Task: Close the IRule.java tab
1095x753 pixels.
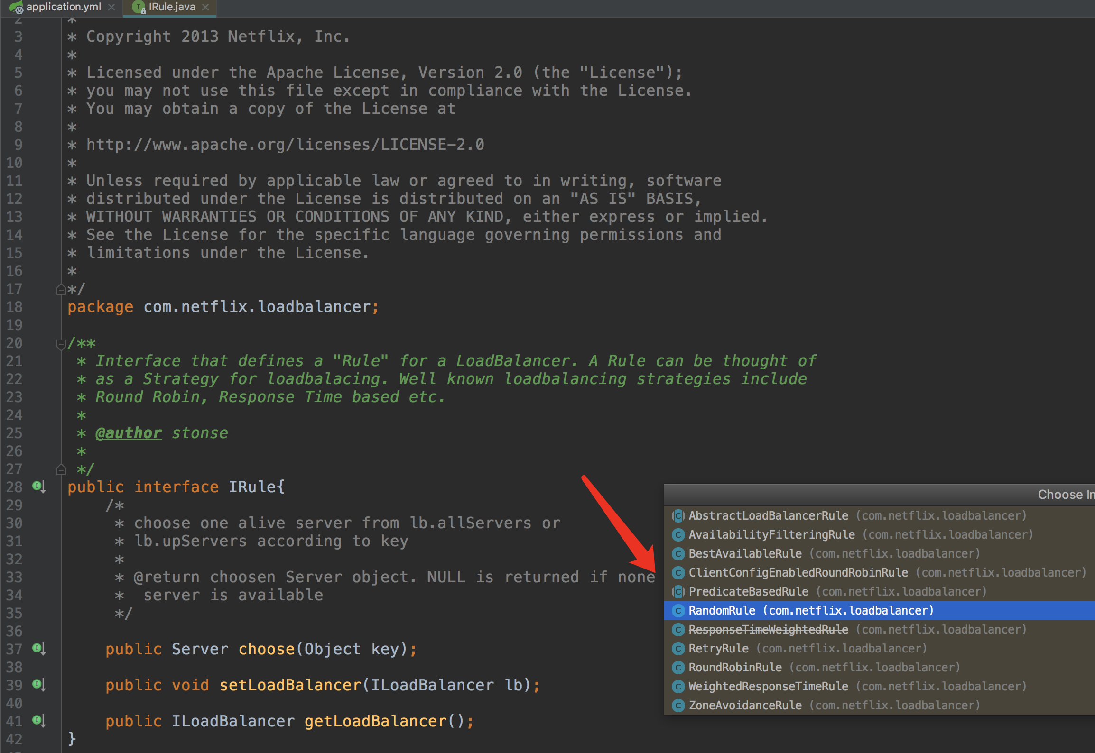Action: click(205, 7)
